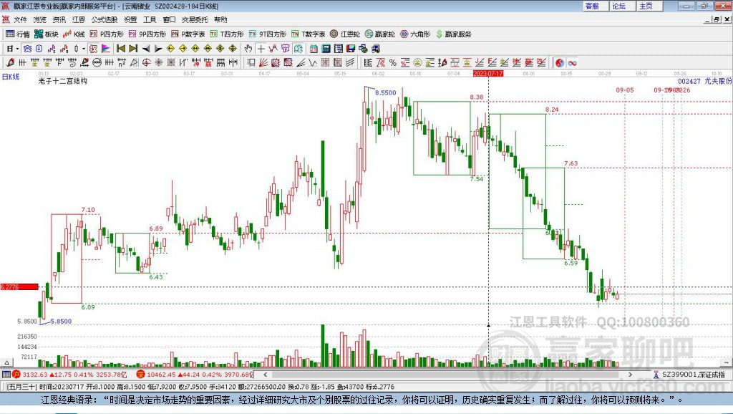Open the 公式选股 menu
The height and width of the screenshot is (414, 733).
point(103,19)
